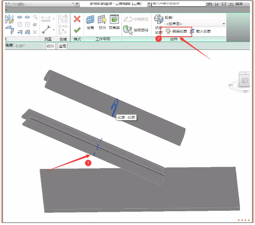This screenshot has height=225, width=255.
Task: Toggle the Flip (翻转) option button
Action: [x=50, y=46]
